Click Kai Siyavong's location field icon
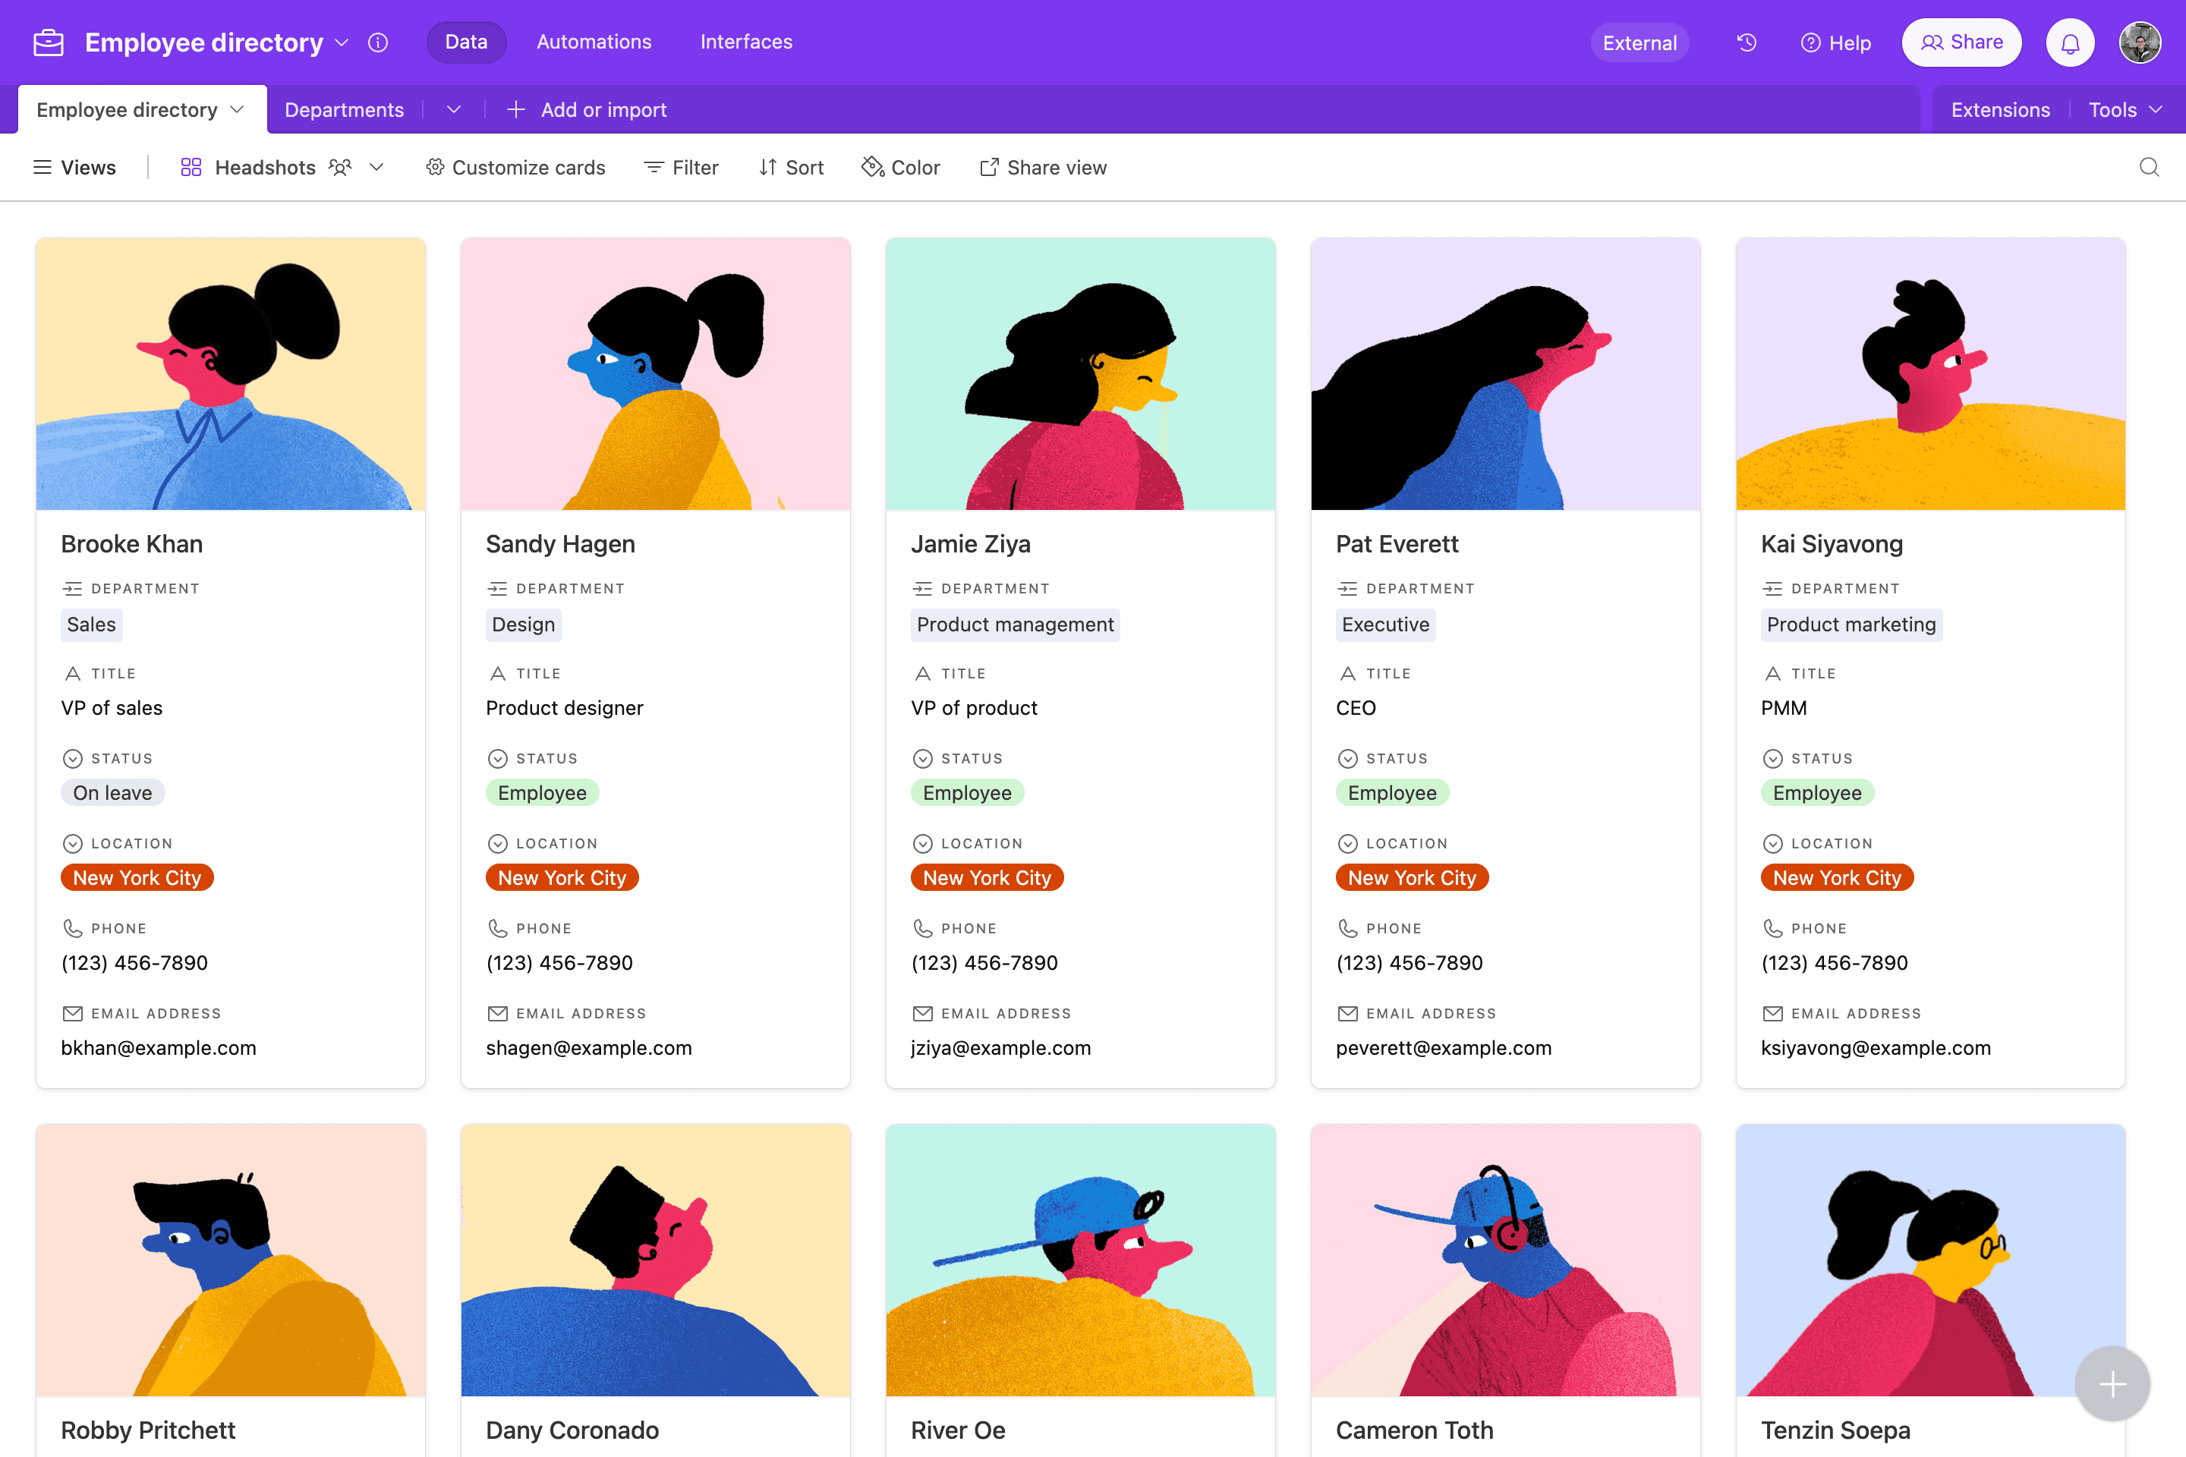Viewport: 2186px width, 1457px height. (1772, 843)
